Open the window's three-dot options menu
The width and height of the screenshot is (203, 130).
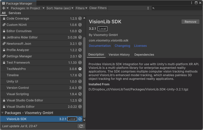pos(192,3)
